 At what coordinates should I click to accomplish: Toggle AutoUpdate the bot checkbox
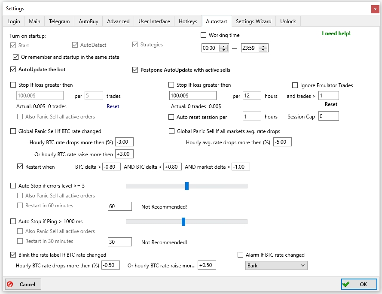13,70
